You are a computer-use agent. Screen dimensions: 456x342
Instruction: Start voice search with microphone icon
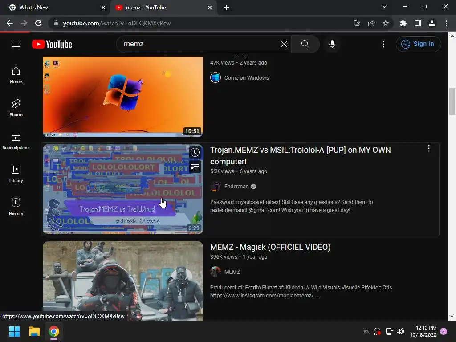[x=332, y=44]
